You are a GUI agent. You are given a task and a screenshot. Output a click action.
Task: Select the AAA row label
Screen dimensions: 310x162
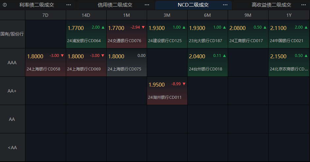coord(12,63)
